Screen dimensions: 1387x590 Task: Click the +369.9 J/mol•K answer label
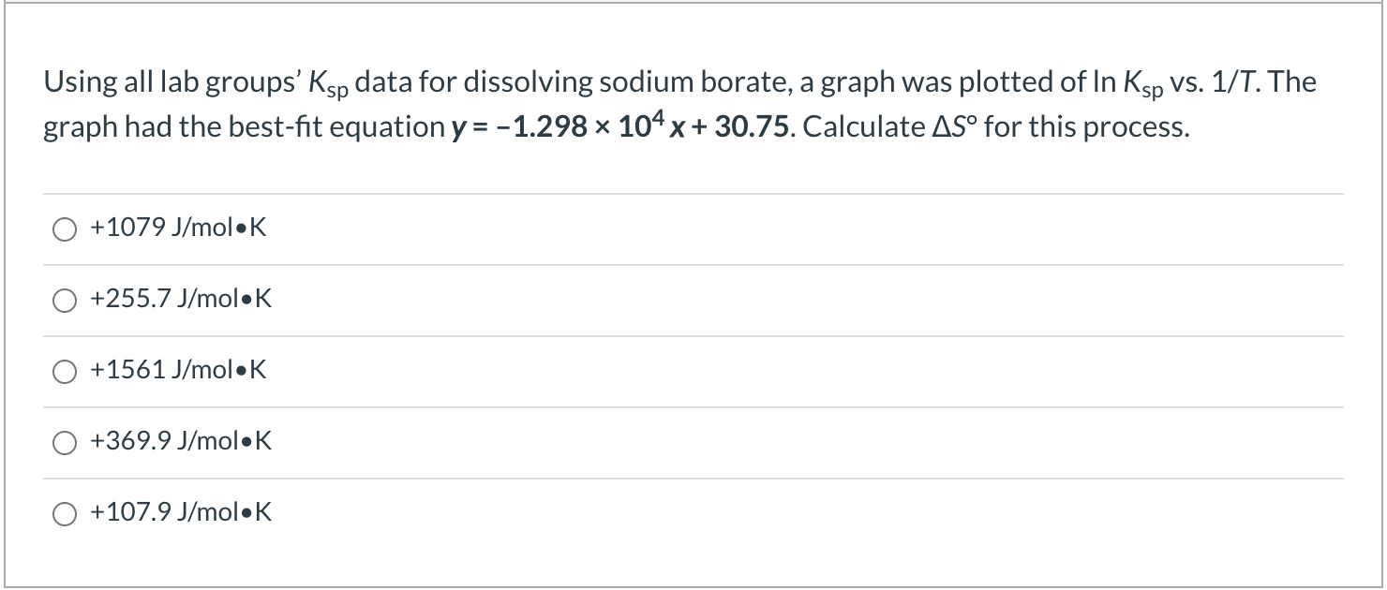point(180,442)
